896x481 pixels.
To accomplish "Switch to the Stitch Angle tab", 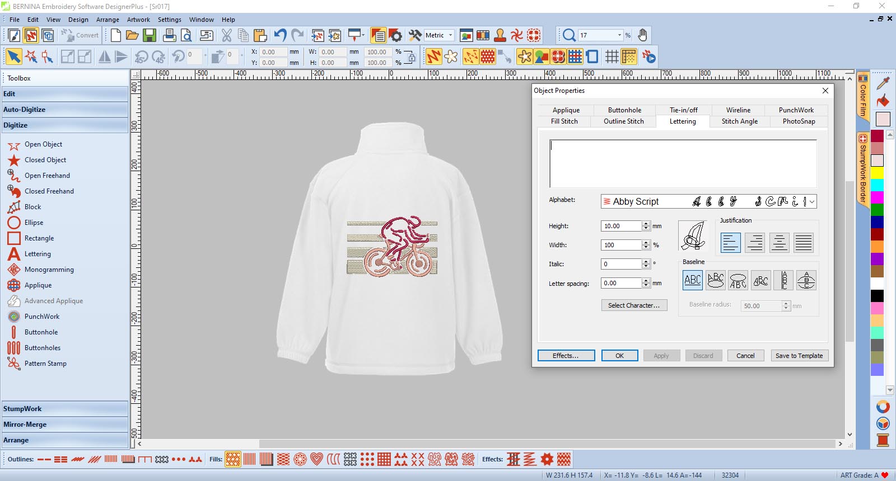I will point(739,121).
